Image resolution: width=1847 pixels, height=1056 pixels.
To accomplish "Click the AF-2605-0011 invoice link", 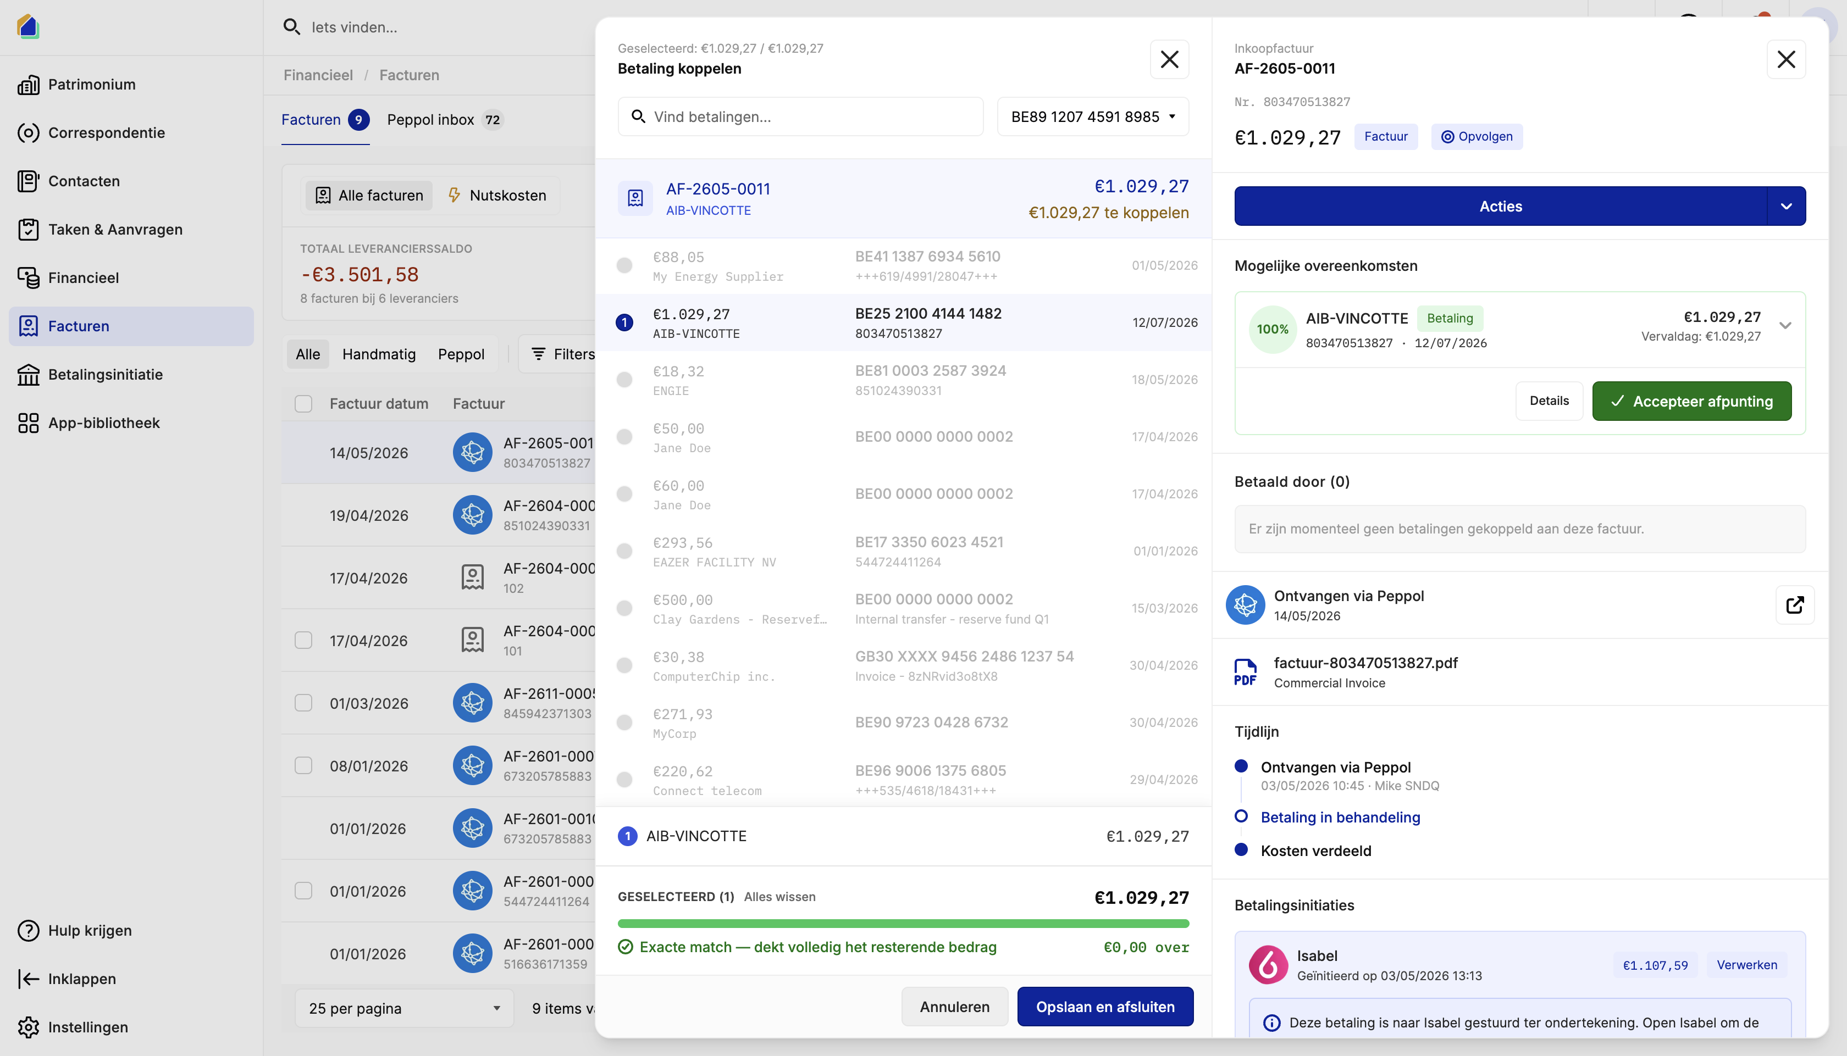I will click(x=717, y=188).
